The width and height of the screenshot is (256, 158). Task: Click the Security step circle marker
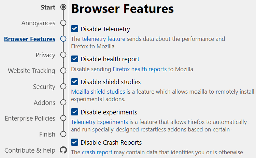click(63, 86)
